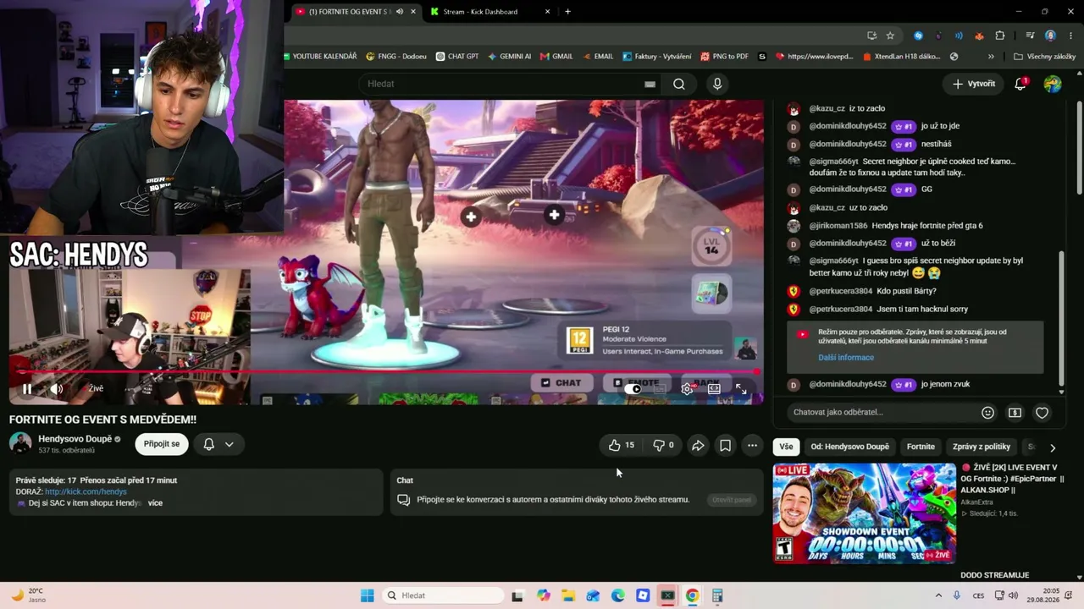Select the 'Vše' filter chip

click(x=786, y=447)
